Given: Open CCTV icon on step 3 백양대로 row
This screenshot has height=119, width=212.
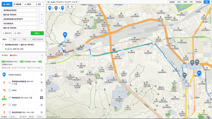Looking at the screenshot, I should click(41, 97).
